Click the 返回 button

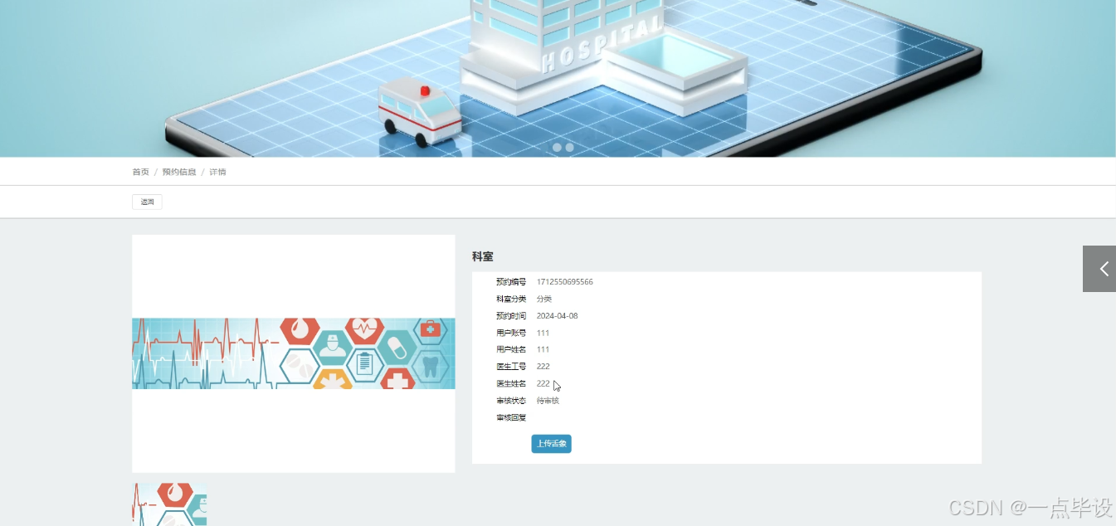tap(146, 201)
